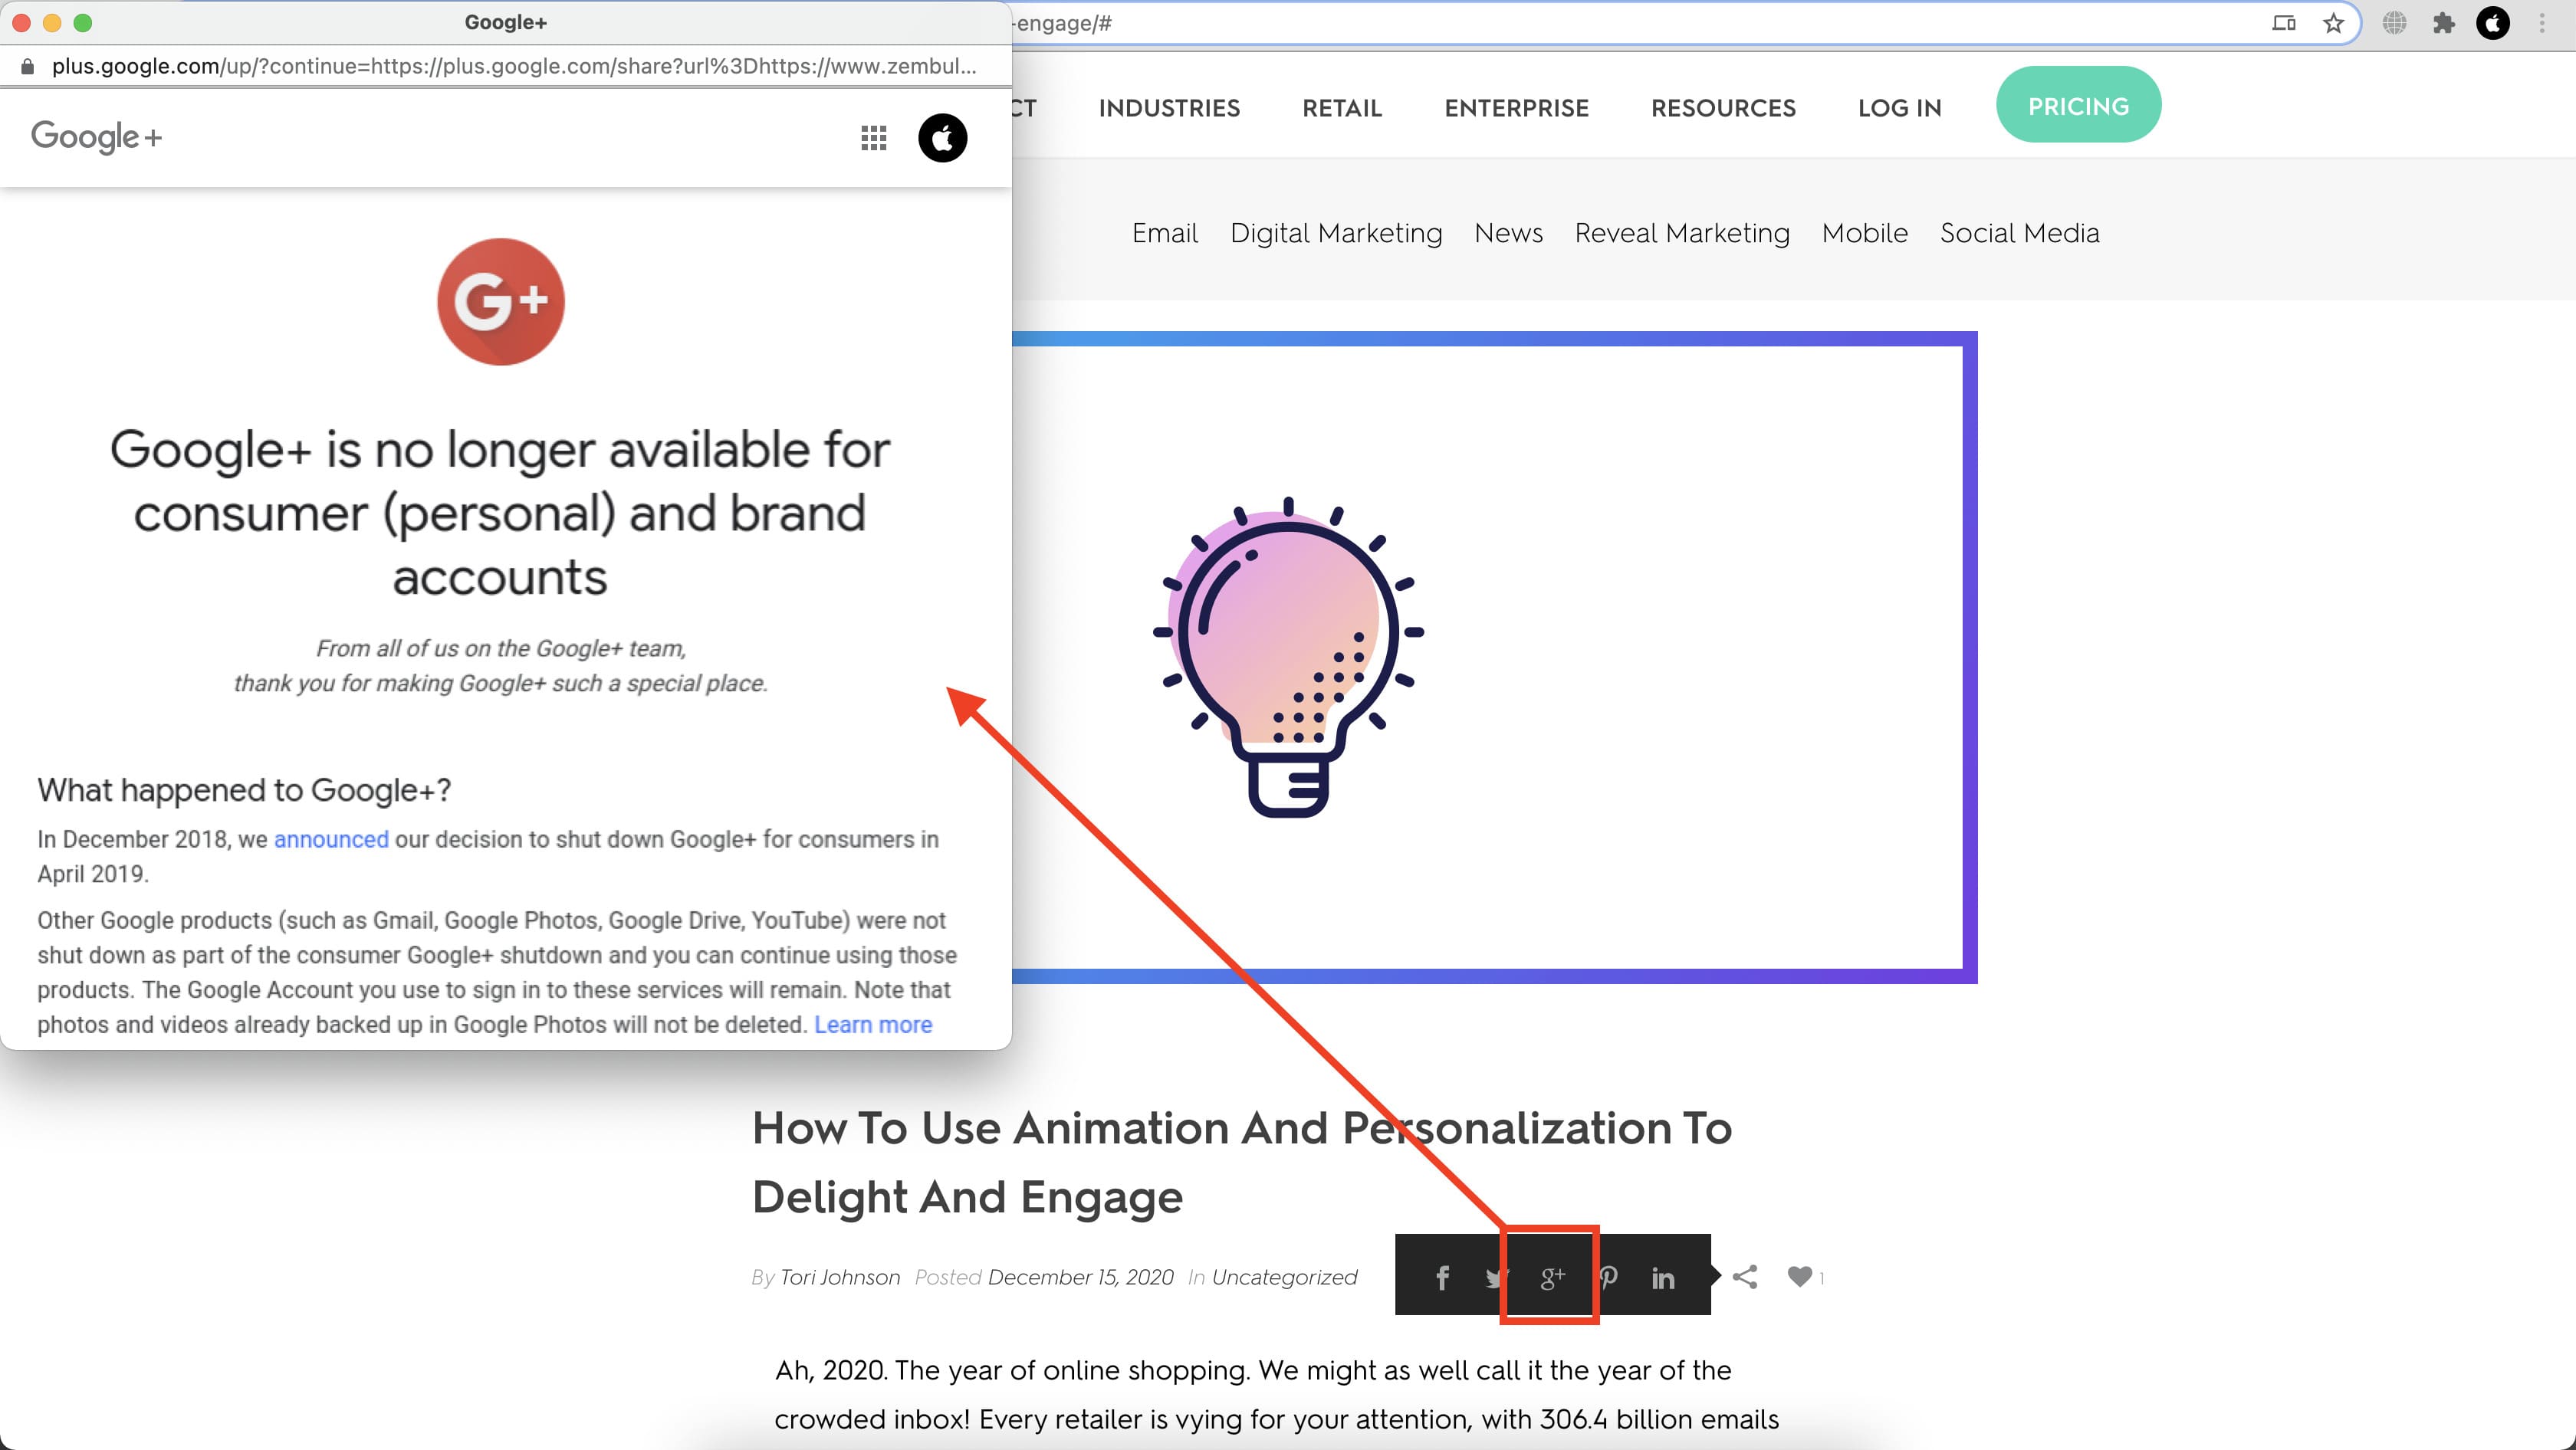The height and width of the screenshot is (1450, 2576).
Task: Select the Email blog category
Action: (x=1164, y=233)
